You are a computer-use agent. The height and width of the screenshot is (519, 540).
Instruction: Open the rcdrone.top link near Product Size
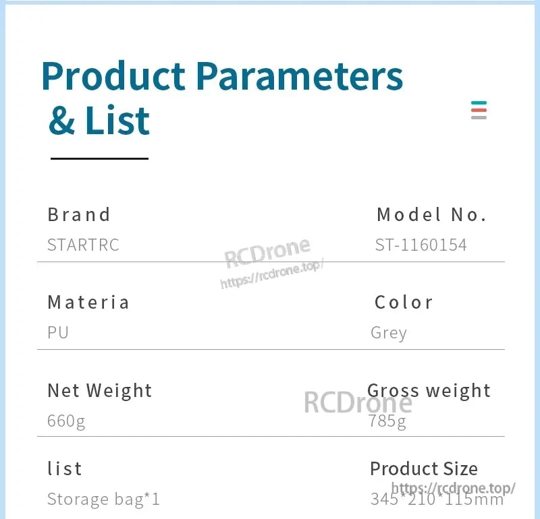tap(454, 487)
